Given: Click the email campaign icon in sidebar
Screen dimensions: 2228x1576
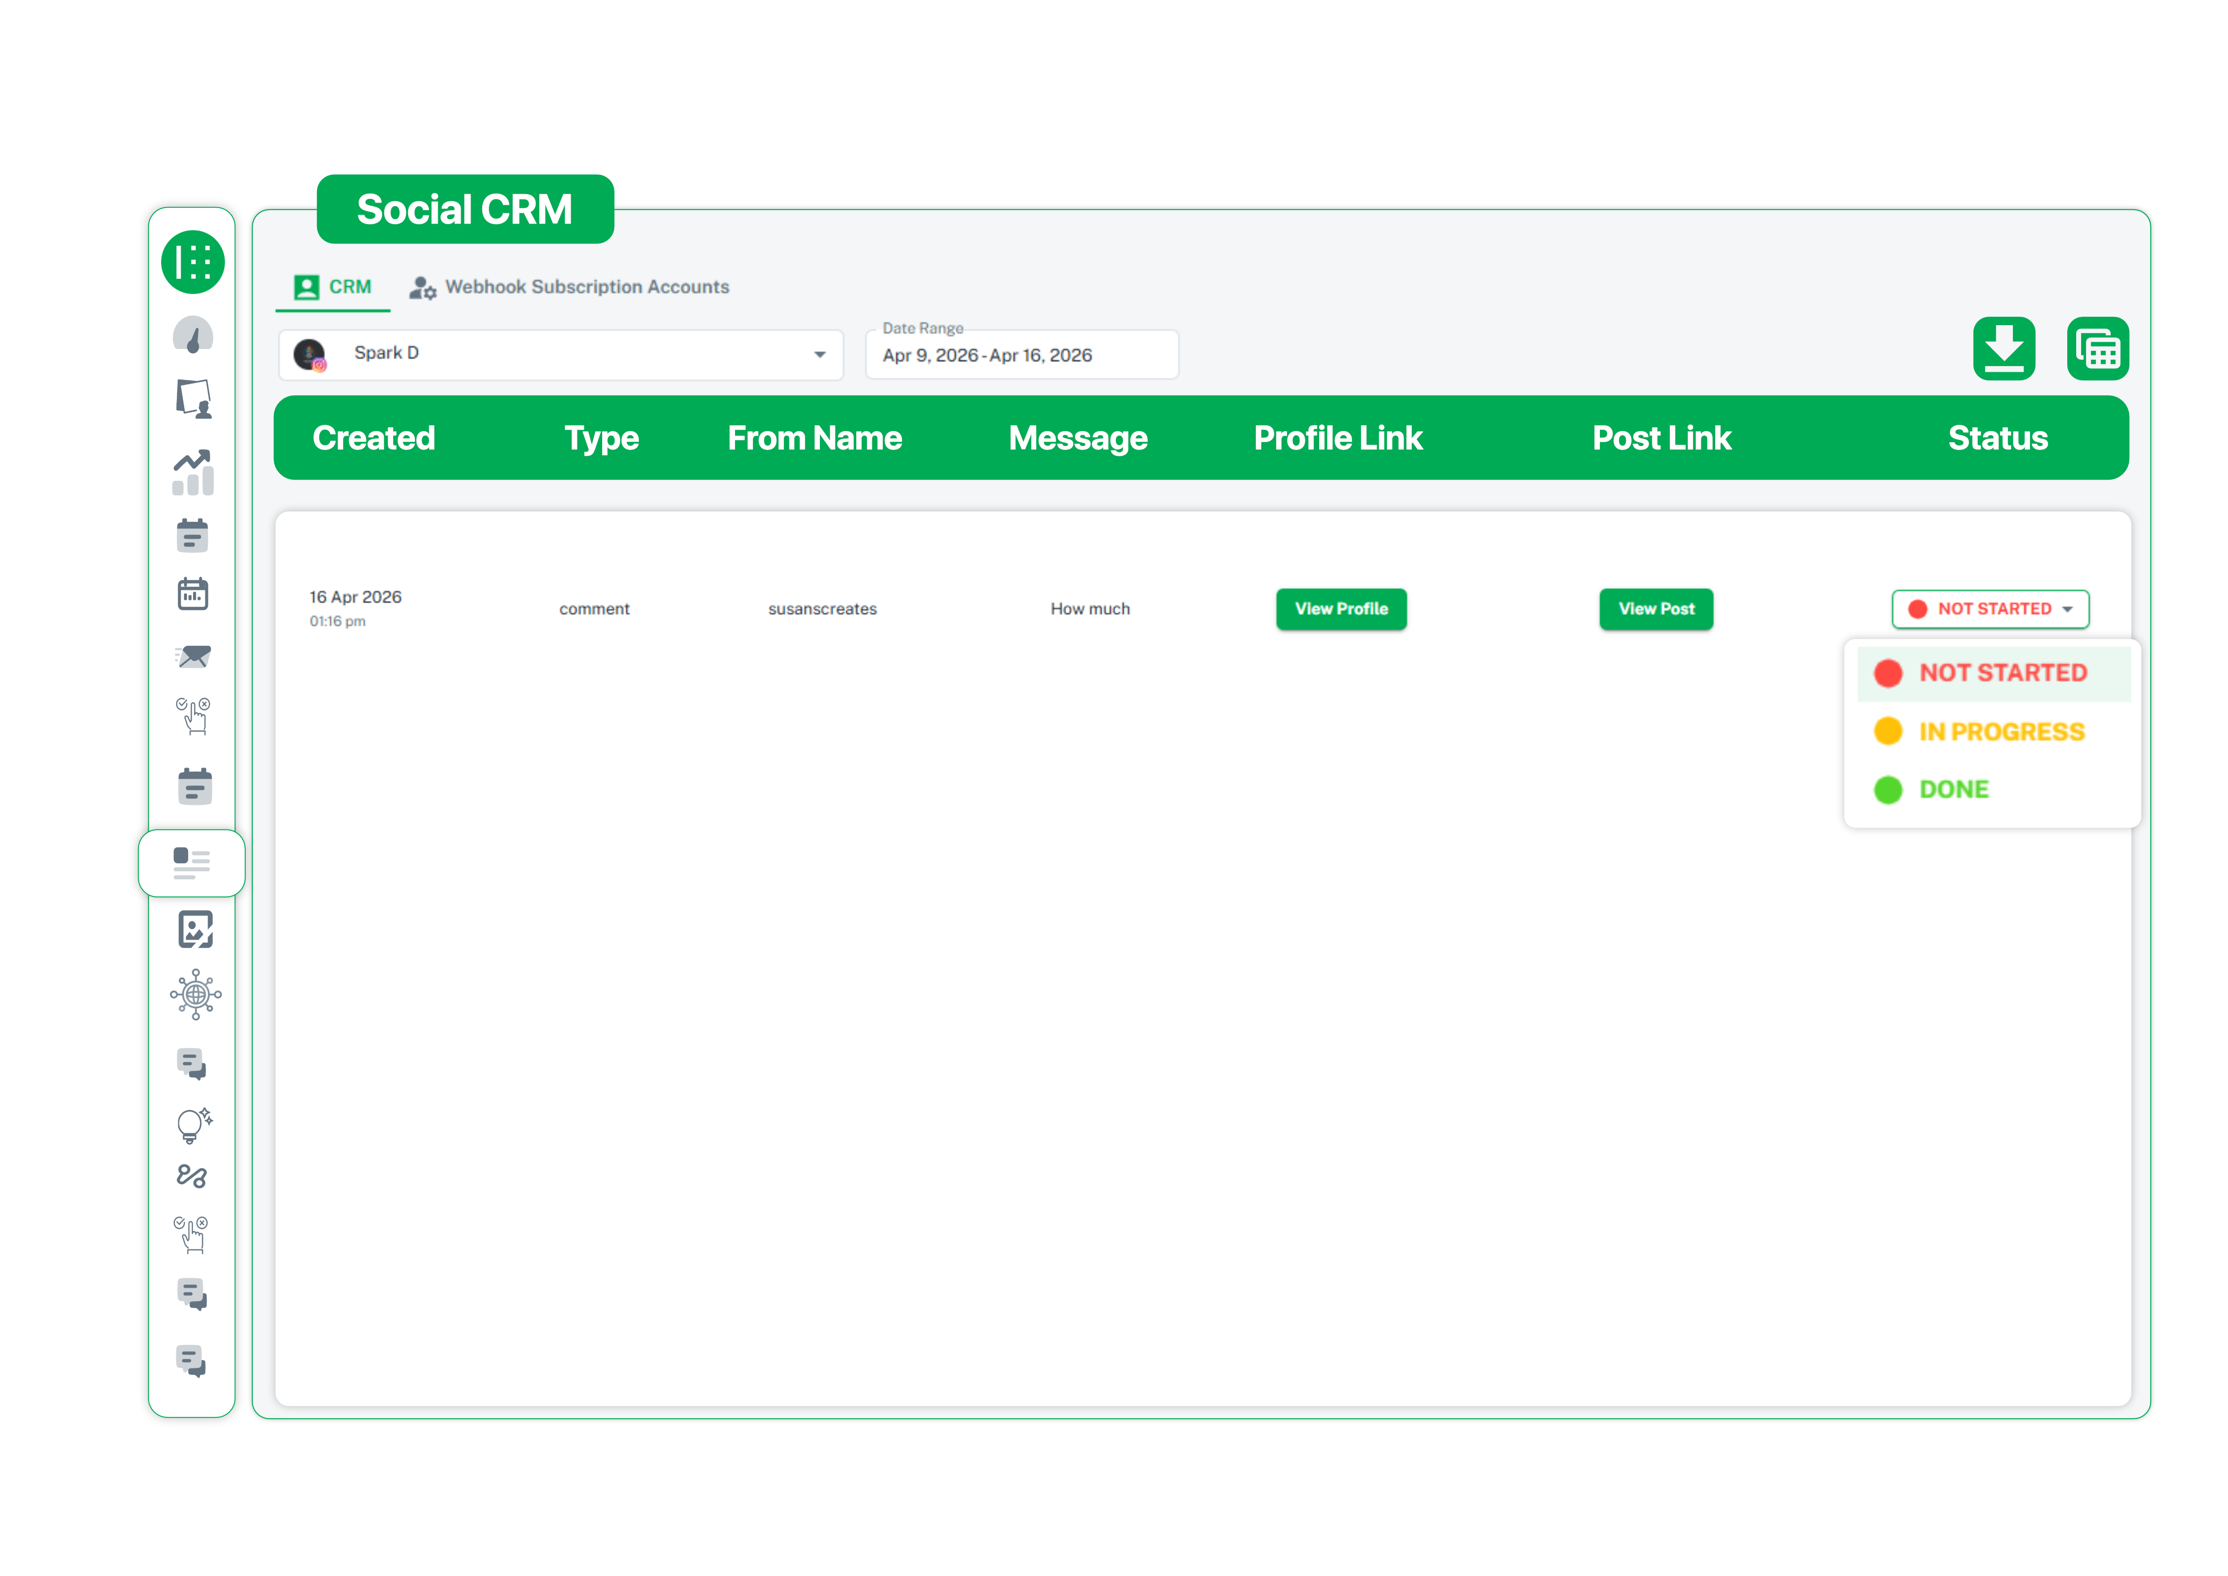Looking at the screenshot, I should tap(192, 656).
